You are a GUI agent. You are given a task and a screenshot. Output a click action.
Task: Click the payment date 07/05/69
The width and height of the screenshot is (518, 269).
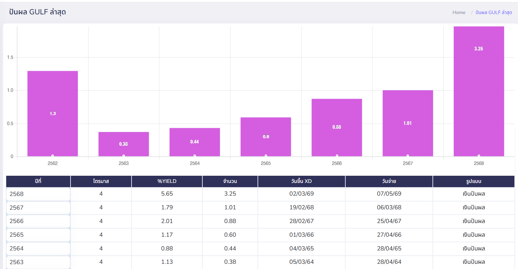(389, 194)
